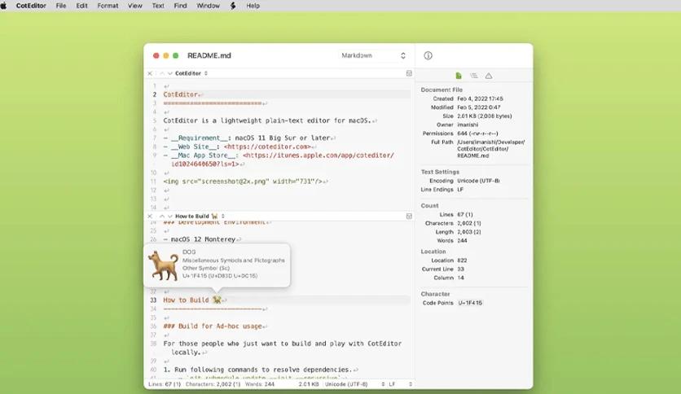Close the lower How to Build split pane
The image size is (681, 394).
(150, 216)
